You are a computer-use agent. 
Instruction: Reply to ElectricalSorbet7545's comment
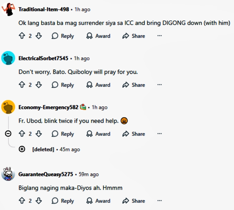click(63, 85)
